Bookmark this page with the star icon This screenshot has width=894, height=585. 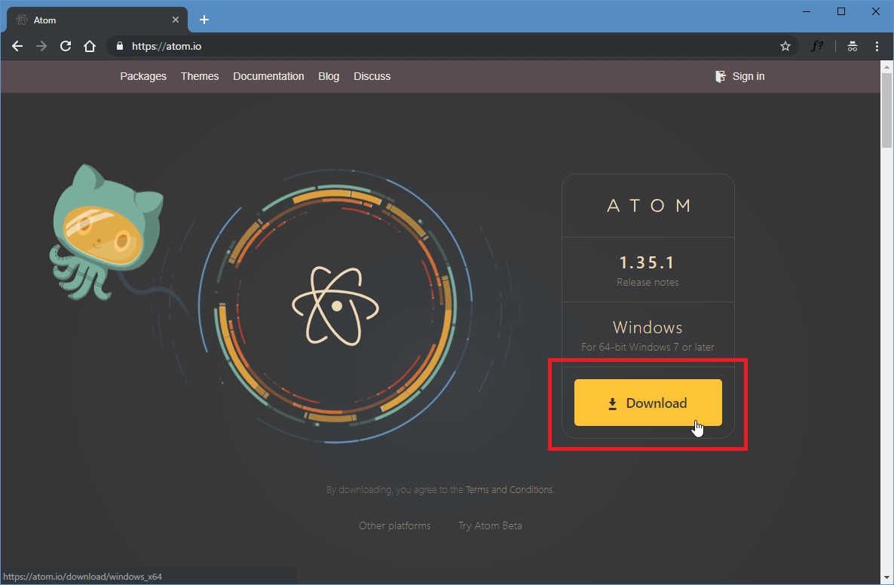(x=785, y=46)
